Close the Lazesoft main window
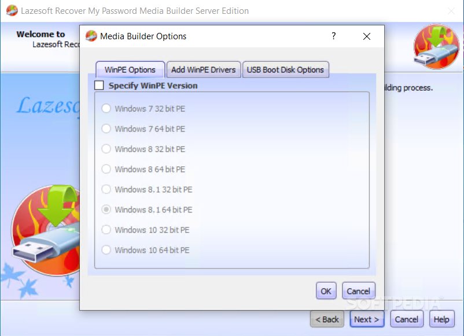 (451, 11)
